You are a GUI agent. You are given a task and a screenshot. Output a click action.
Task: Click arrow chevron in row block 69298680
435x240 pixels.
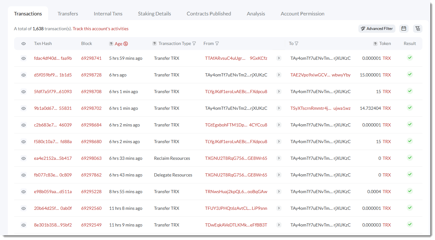tap(279, 142)
